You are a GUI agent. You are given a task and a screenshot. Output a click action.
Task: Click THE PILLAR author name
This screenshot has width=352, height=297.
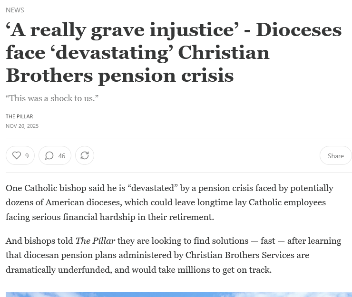click(x=20, y=116)
